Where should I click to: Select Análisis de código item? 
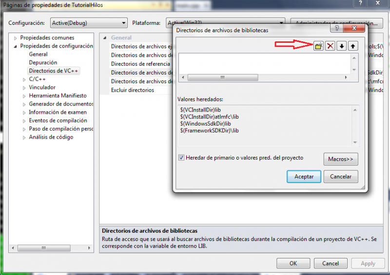[51, 137]
